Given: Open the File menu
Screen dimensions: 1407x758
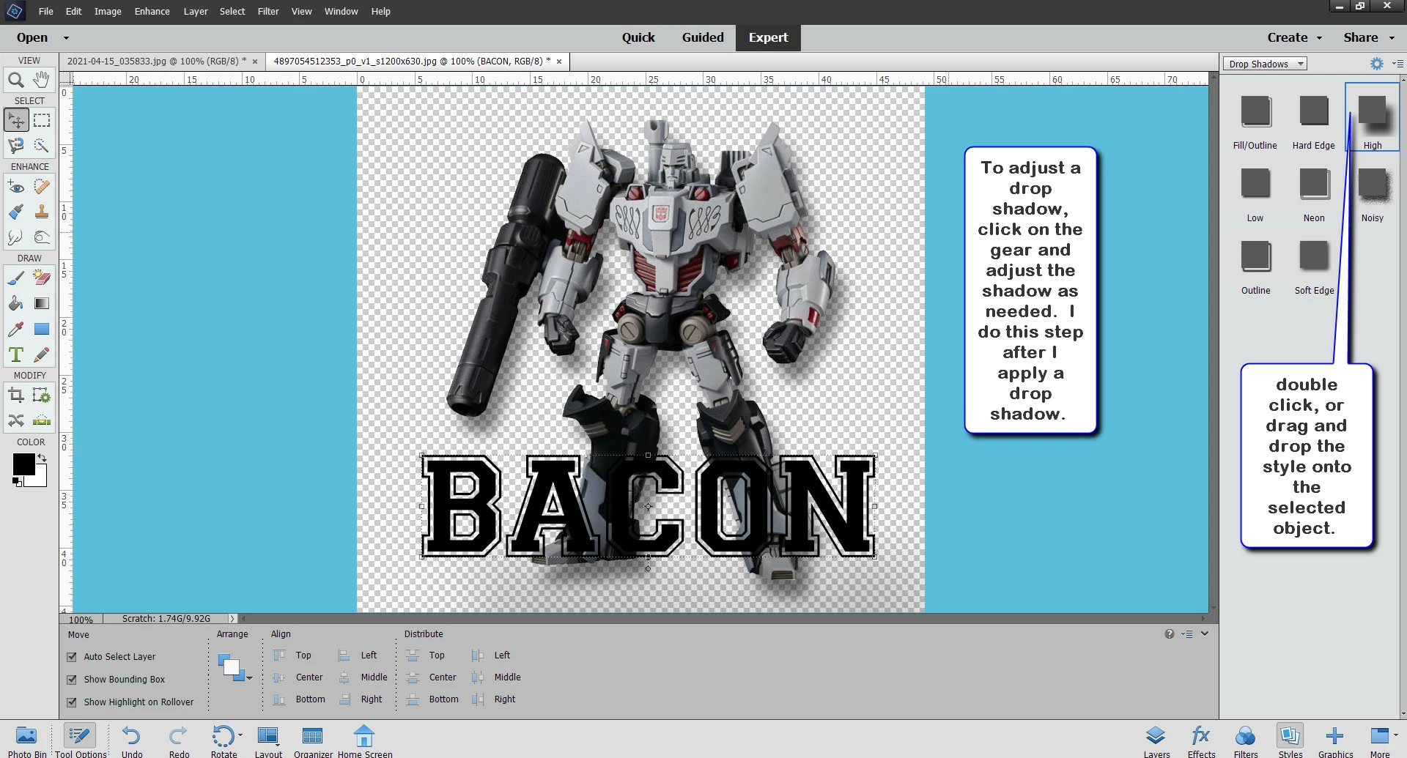Looking at the screenshot, I should click(x=45, y=11).
